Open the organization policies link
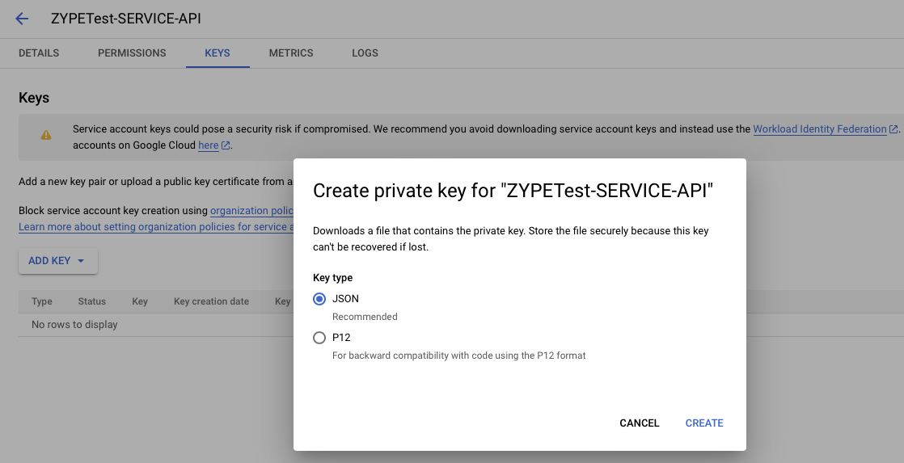This screenshot has height=463, width=904. [252, 211]
